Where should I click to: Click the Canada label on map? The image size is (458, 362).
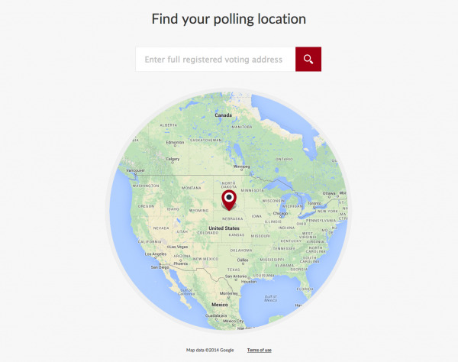tap(223, 115)
